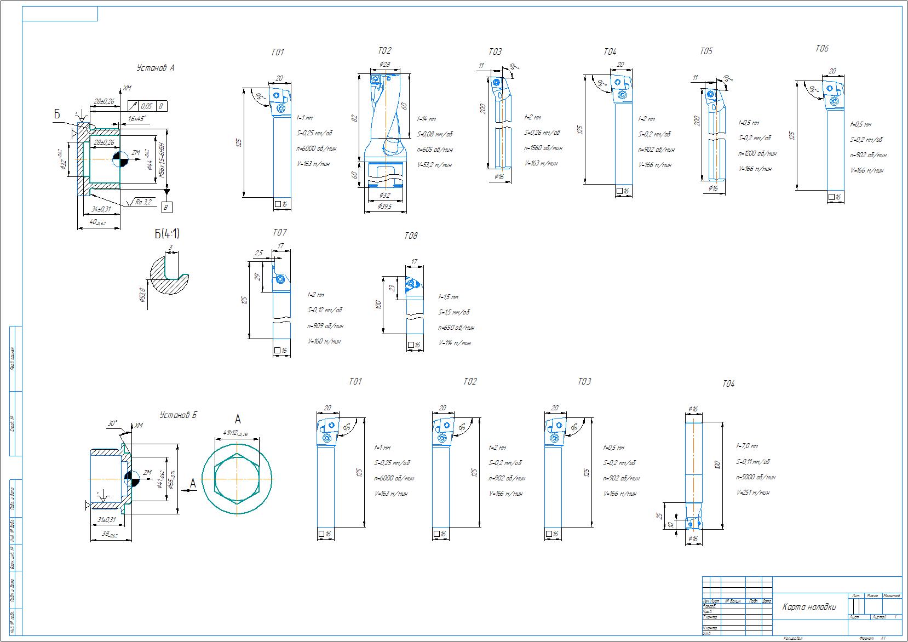Select the 30° angle dimension
The width and height of the screenshot is (908, 642).
pos(112,423)
